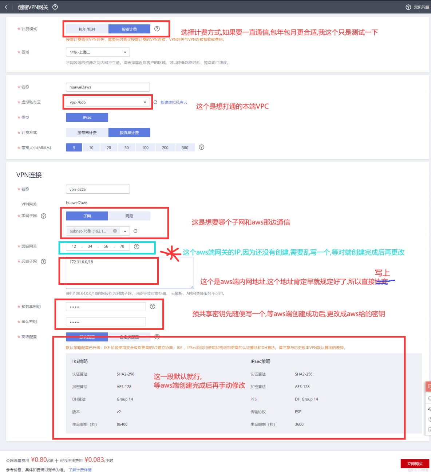This screenshot has width=431, height=474.
Task: Select 默认配置 advanced configuration
Action: [87, 337]
